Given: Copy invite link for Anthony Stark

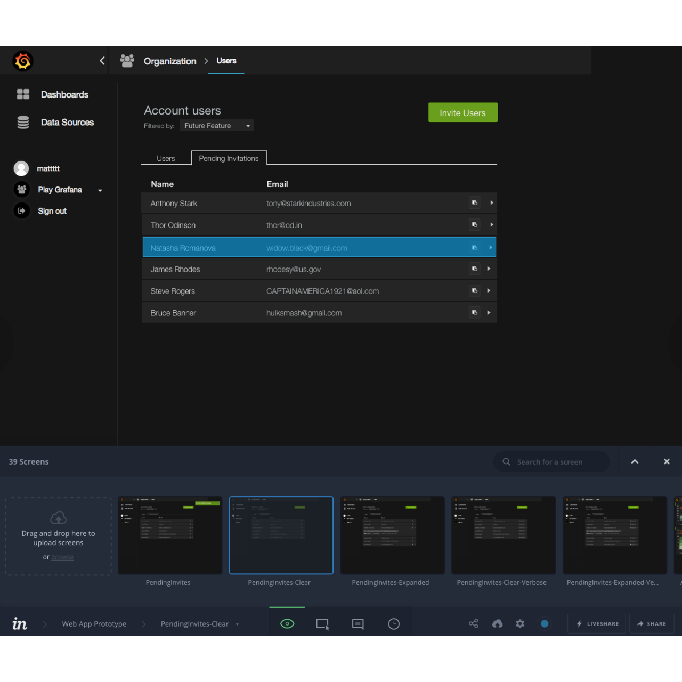Looking at the screenshot, I should point(474,202).
